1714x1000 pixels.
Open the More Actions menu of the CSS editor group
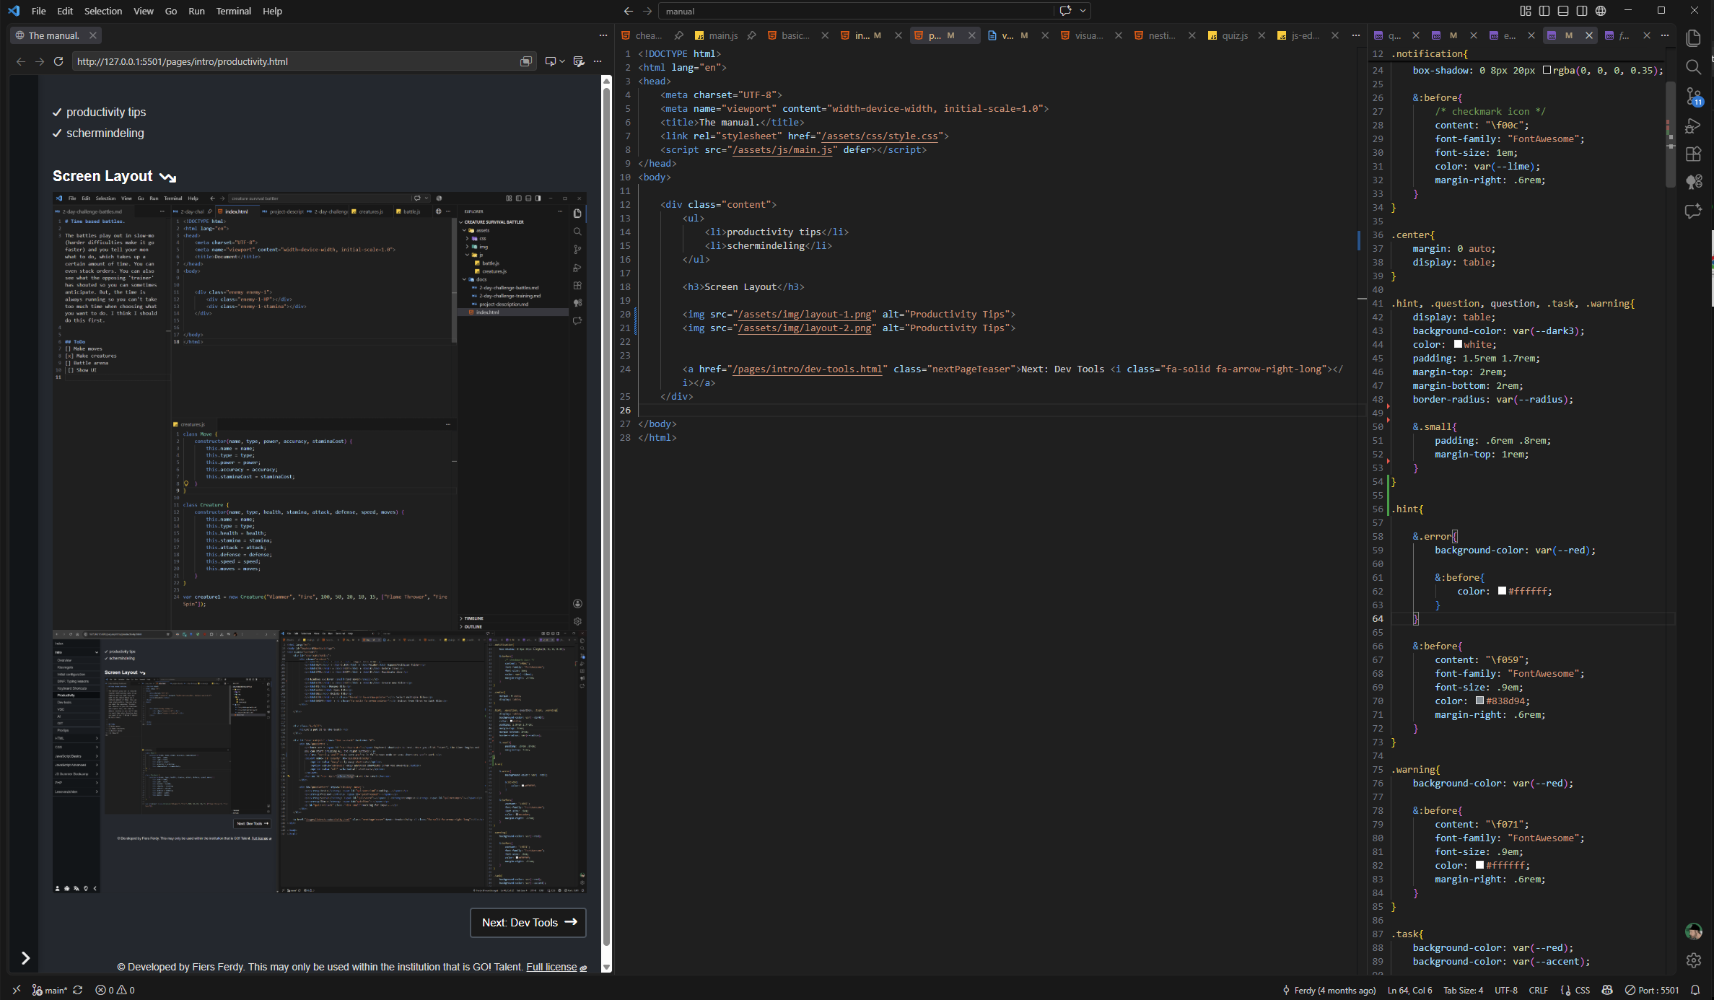click(x=1665, y=35)
